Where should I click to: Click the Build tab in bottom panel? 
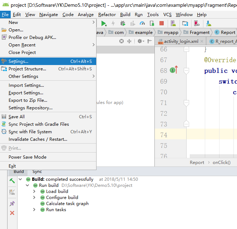pos(19,172)
